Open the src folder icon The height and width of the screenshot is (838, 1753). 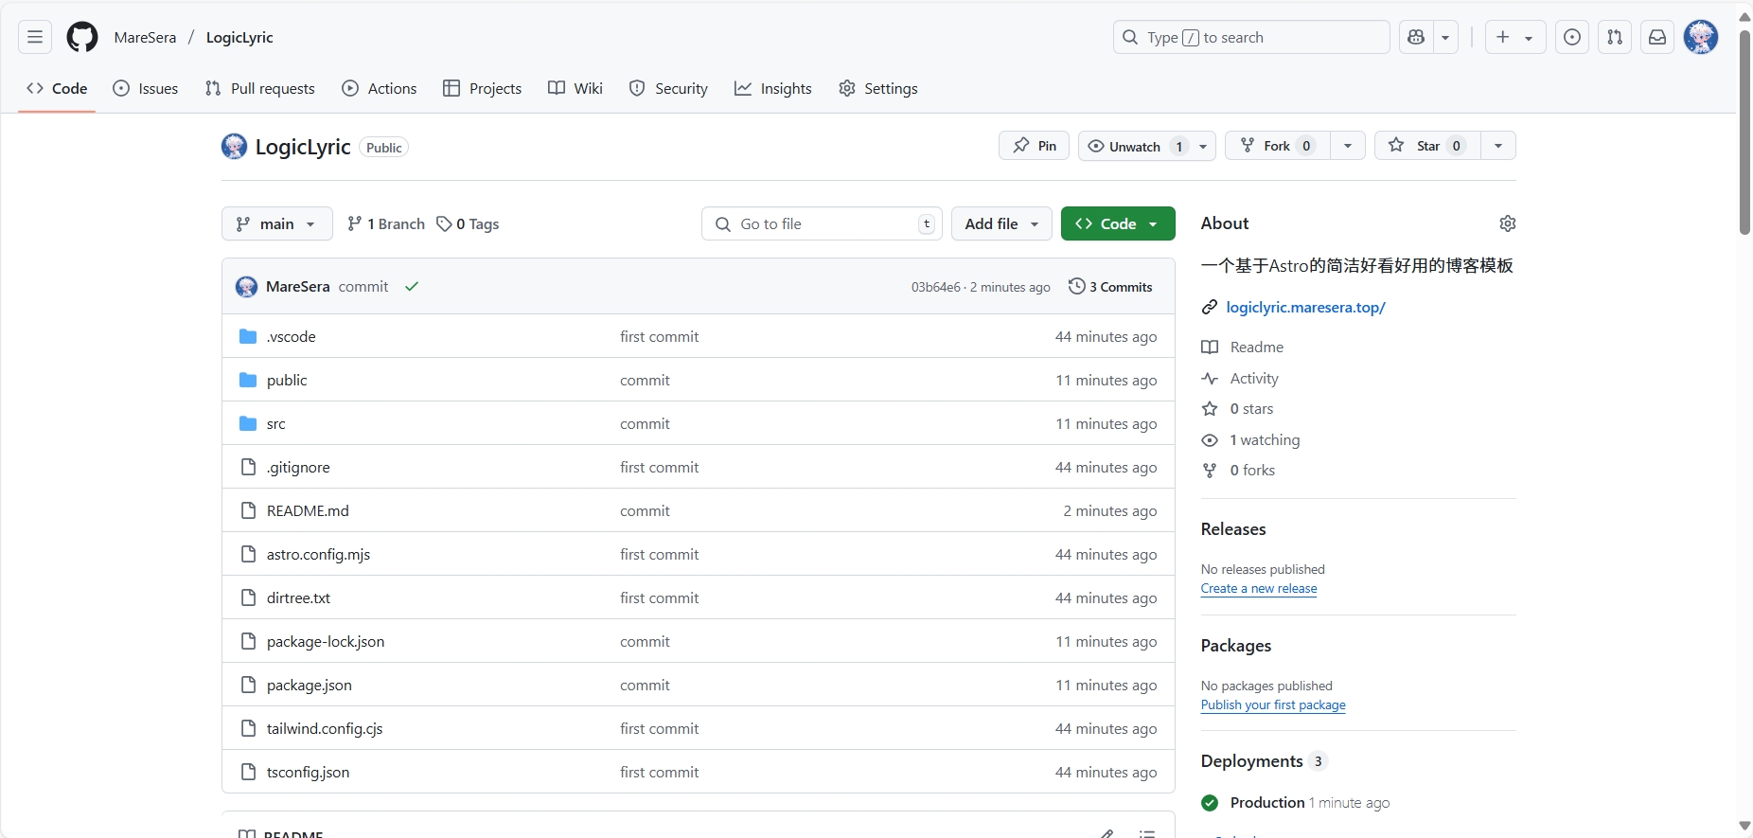coord(248,423)
